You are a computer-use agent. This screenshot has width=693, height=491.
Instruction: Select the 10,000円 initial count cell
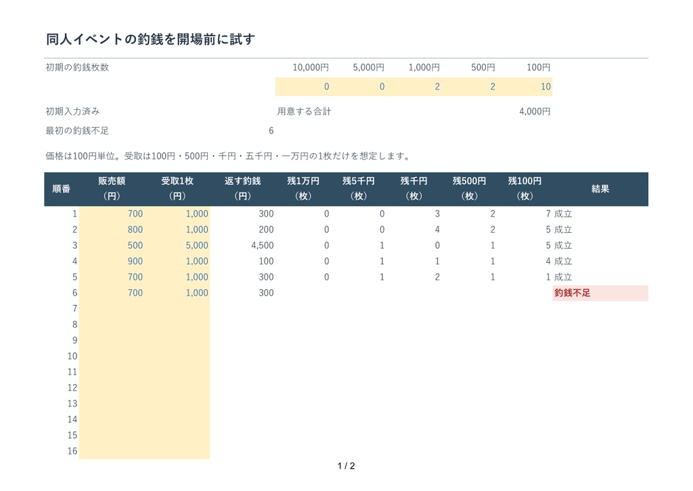(x=303, y=87)
